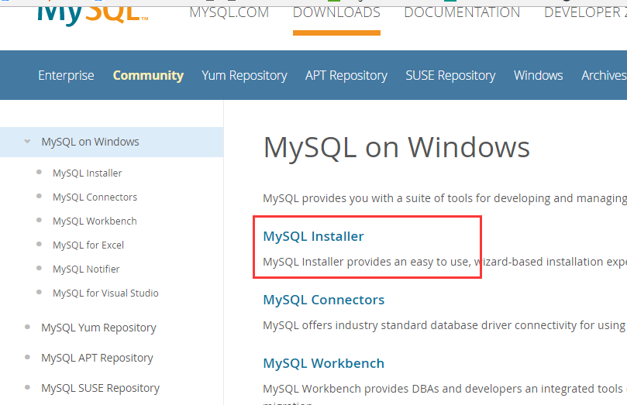Open the MYSQL.COM top navigation tab
The width and height of the screenshot is (627, 405).
229,12
